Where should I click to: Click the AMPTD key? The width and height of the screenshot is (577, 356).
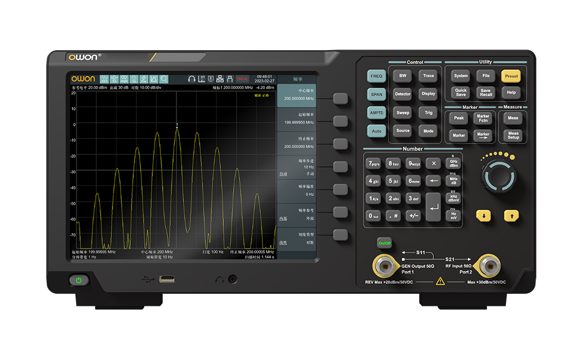coord(376,113)
